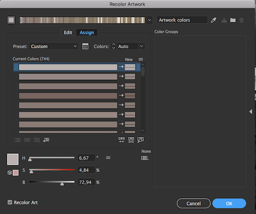This screenshot has height=214, width=256.
Task: Click the eyedropper get colors from art icon
Action: [x=214, y=20]
